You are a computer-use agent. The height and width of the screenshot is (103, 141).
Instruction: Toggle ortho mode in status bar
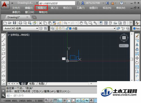coord(60,100)
